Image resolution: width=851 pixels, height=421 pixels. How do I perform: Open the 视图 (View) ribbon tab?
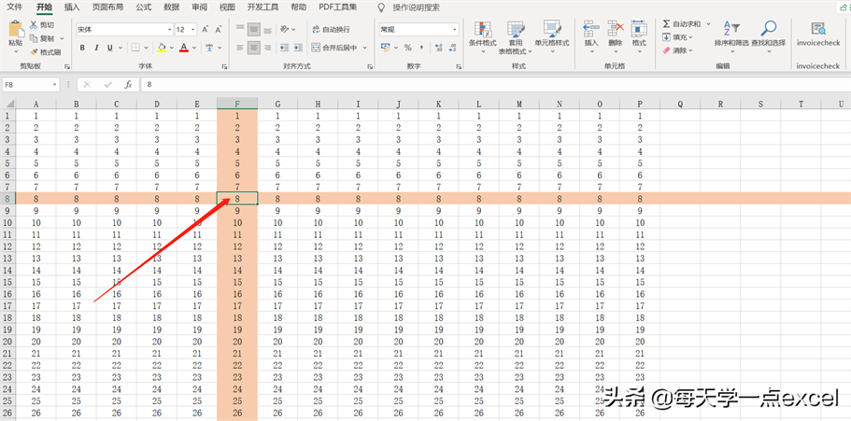[x=227, y=7]
